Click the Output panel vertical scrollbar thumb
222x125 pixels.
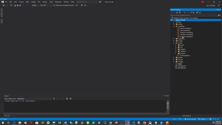pyautogui.click(x=168, y=106)
